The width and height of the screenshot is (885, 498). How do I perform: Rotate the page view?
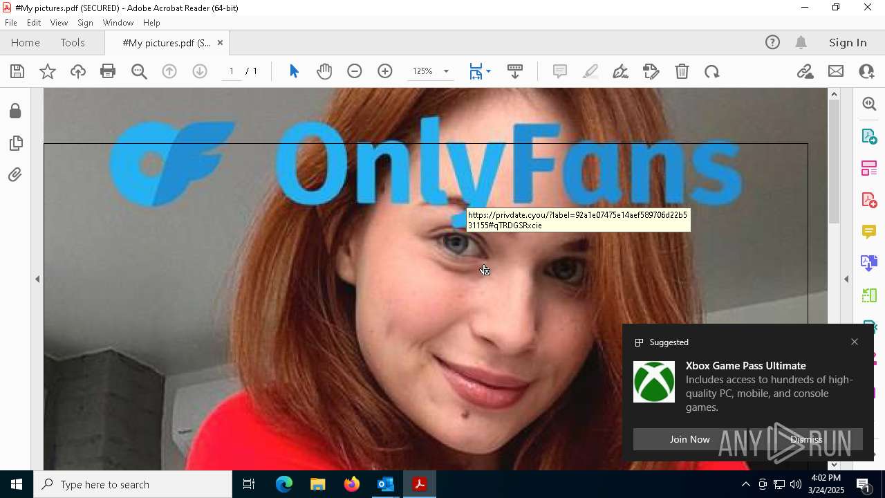[712, 71]
